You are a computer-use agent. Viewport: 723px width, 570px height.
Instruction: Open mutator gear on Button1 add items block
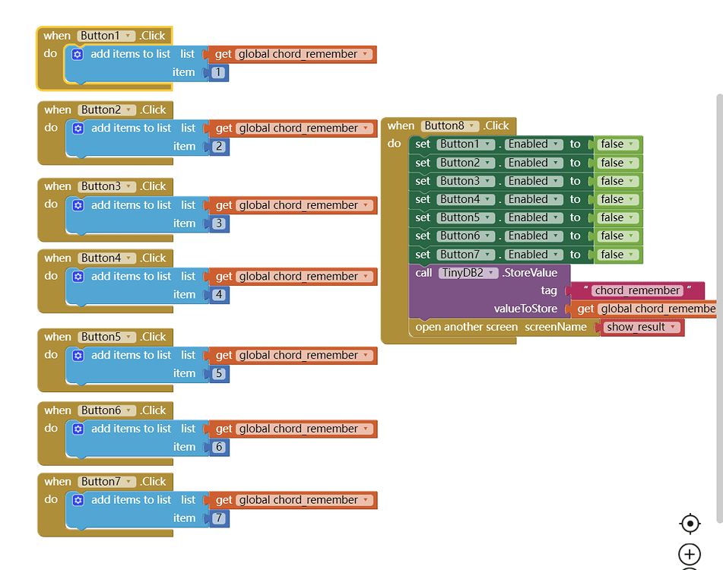coord(78,55)
